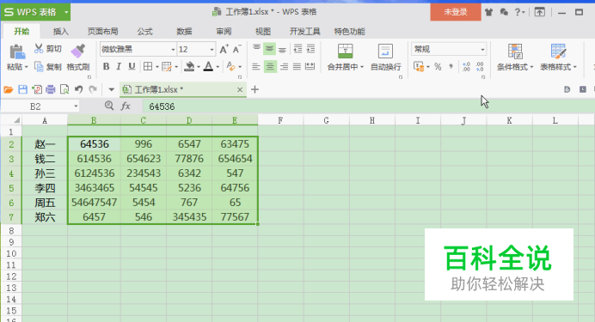Copy selection using the Copy icon
This screenshot has height=322, width=595.
click(x=39, y=67)
